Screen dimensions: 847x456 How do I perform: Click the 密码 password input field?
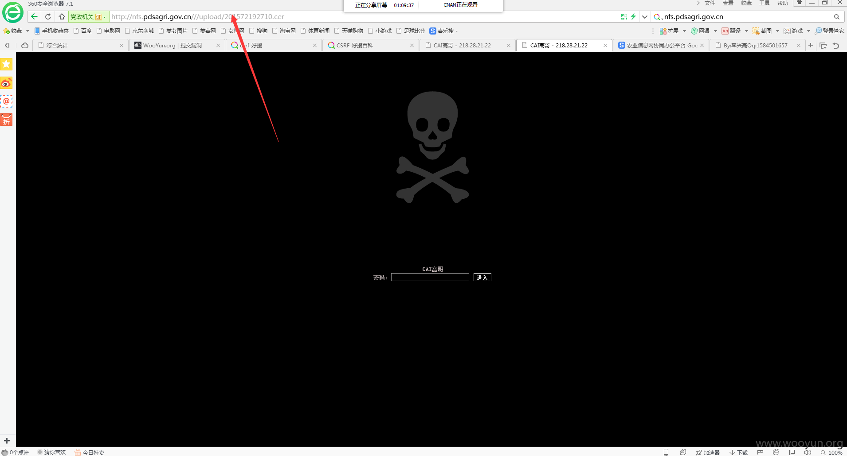[x=430, y=277]
